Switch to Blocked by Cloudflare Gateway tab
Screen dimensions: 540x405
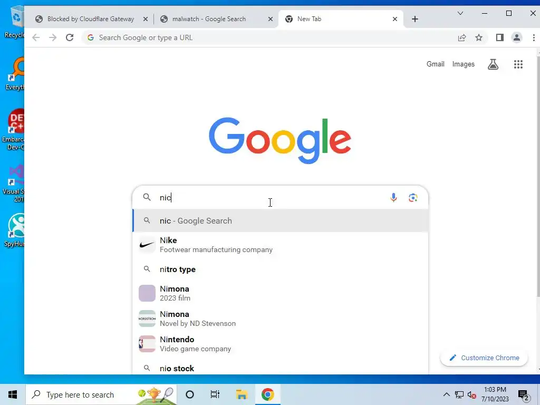pyautogui.click(x=90, y=19)
